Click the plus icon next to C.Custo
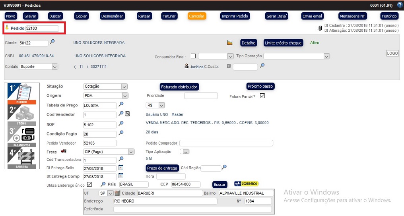This screenshot has height=216, width=404. coord(229,66)
